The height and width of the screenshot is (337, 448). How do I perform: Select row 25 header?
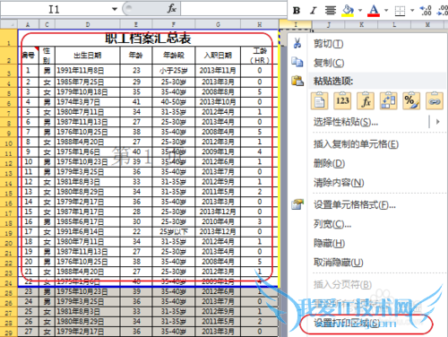click(9, 293)
